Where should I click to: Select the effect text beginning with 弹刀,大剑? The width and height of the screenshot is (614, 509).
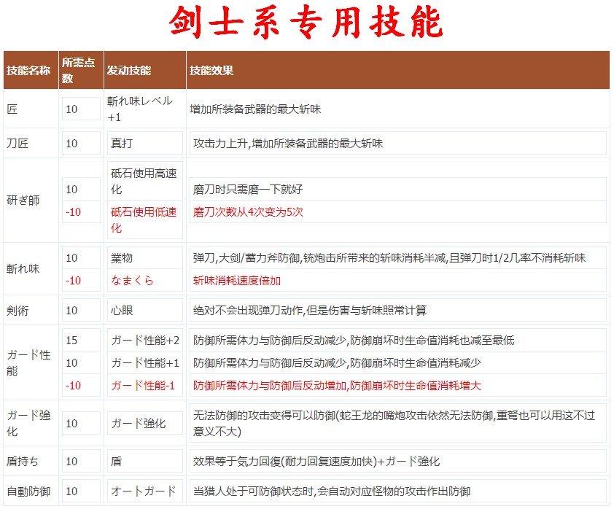[389, 257]
